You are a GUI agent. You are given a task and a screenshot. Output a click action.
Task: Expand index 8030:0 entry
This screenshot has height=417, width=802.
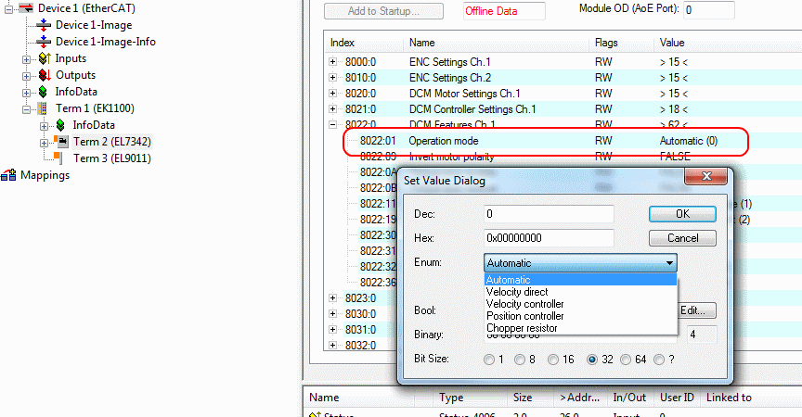[x=332, y=314]
